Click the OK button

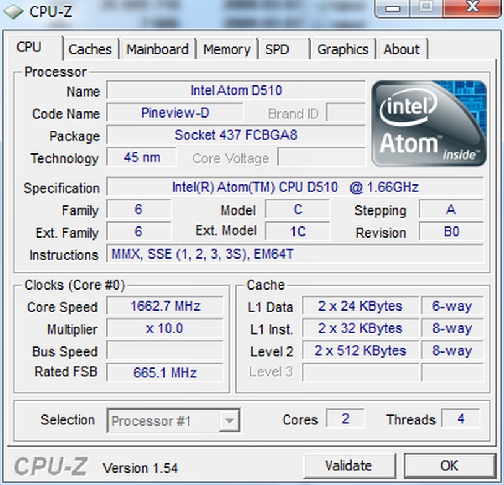pyautogui.click(x=449, y=465)
